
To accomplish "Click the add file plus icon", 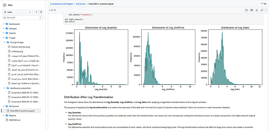I will (x=36, y=12).
